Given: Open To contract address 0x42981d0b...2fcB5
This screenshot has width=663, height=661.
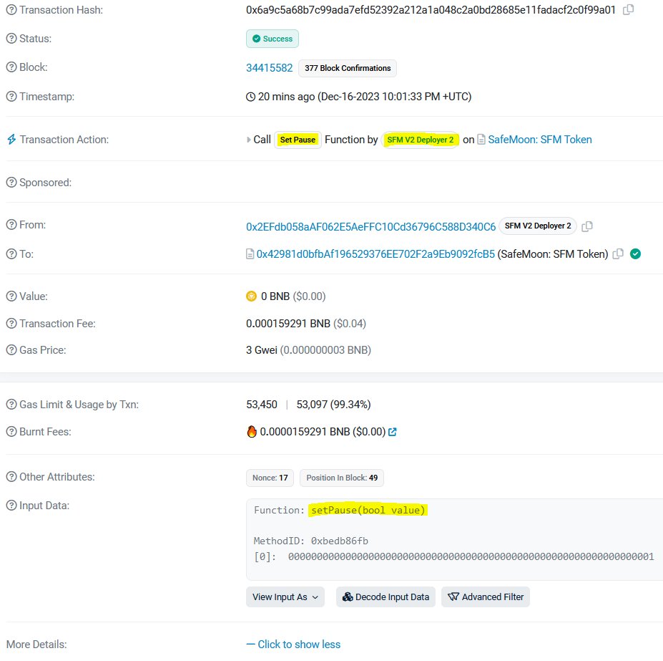Looking at the screenshot, I should (375, 254).
